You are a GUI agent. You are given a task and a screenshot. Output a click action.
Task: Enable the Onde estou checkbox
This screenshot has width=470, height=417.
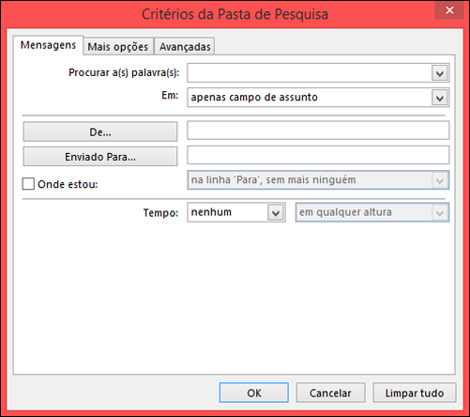[28, 184]
